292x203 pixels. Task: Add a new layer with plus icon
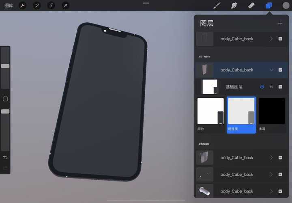point(280,23)
